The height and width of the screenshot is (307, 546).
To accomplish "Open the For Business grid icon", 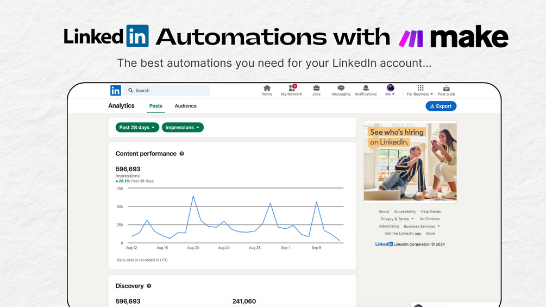I will coord(421,87).
